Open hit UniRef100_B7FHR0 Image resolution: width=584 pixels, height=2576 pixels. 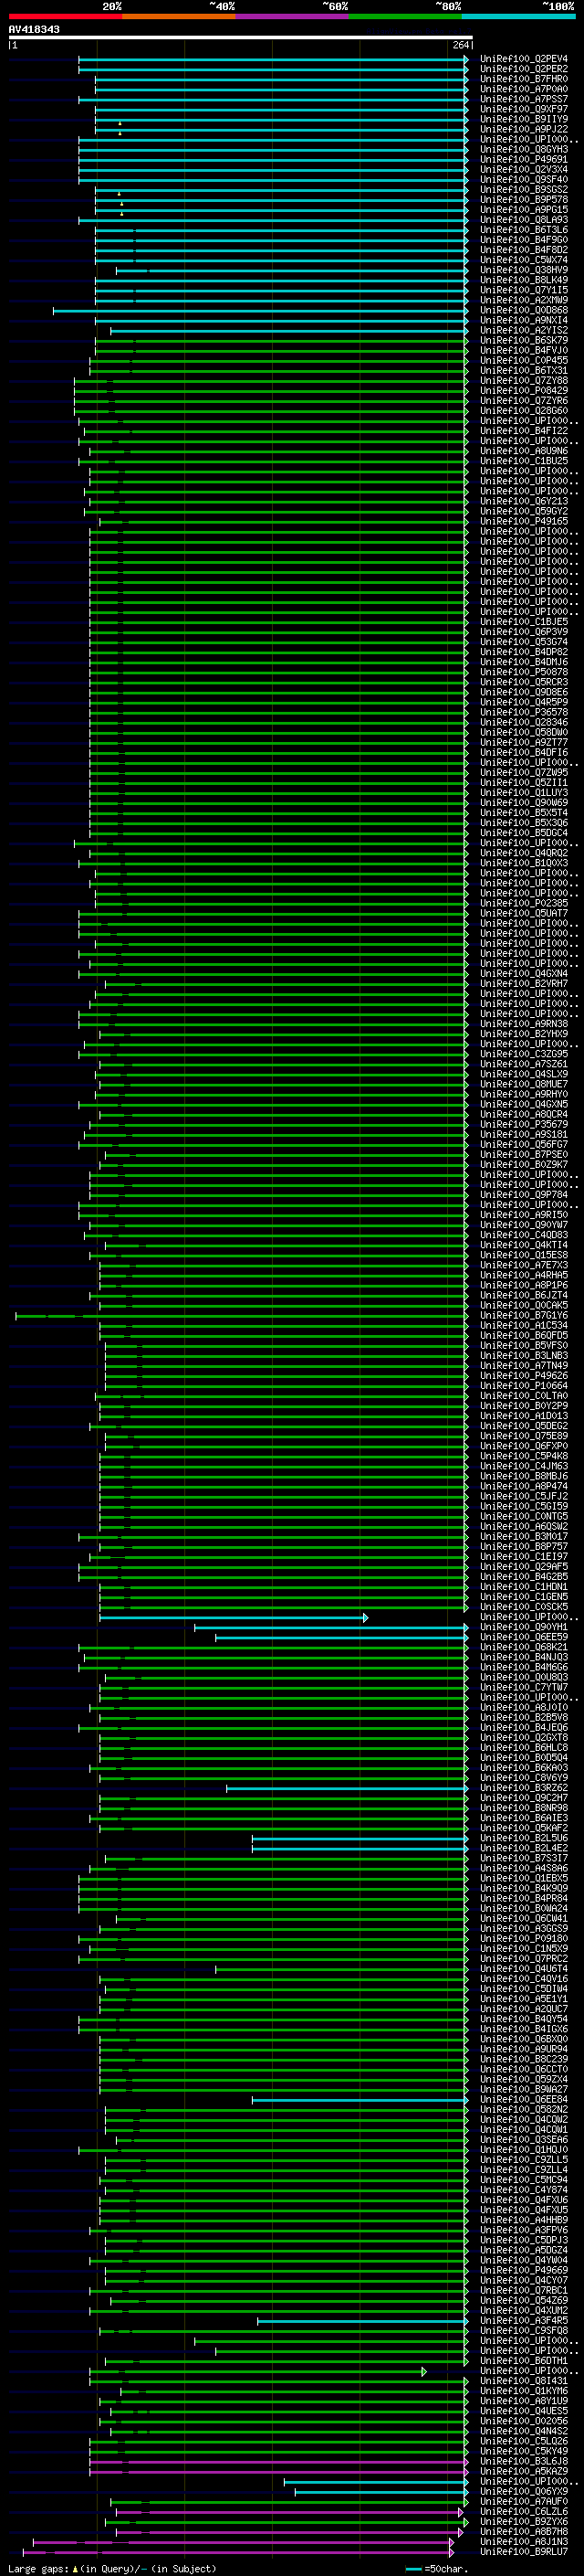click(x=523, y=79)
